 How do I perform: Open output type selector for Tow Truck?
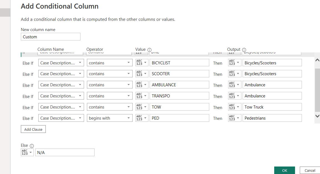[235, 107]
